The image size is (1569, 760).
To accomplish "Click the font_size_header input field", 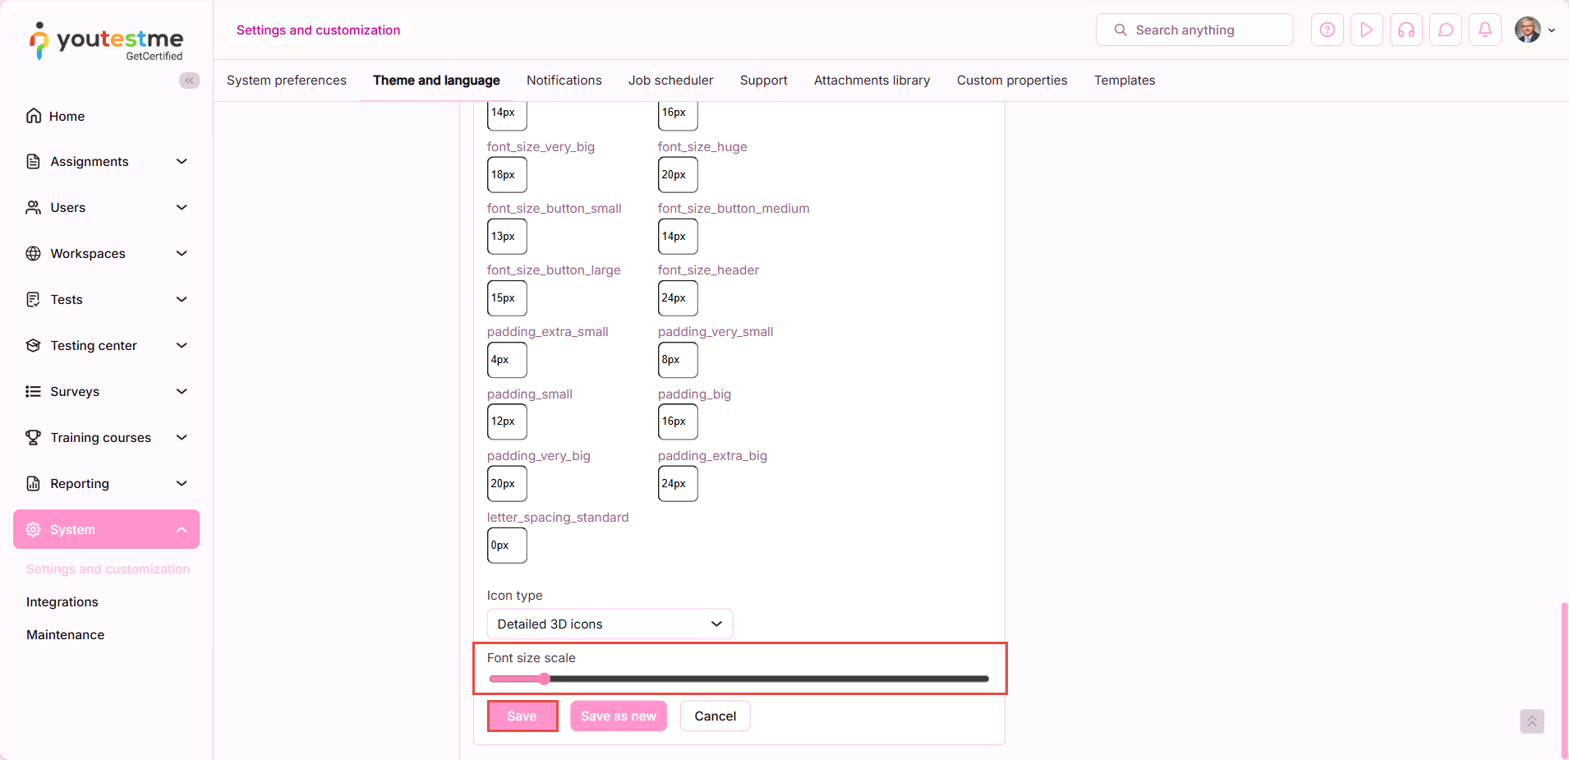I will [x=677, y=298].
